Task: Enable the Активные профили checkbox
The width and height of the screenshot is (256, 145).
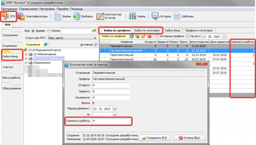Action: tap(157, 36)
